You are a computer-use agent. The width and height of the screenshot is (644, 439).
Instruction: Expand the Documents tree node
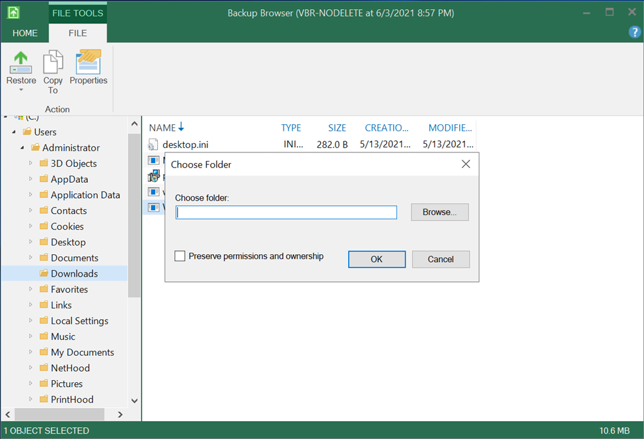tap(30, 257)
